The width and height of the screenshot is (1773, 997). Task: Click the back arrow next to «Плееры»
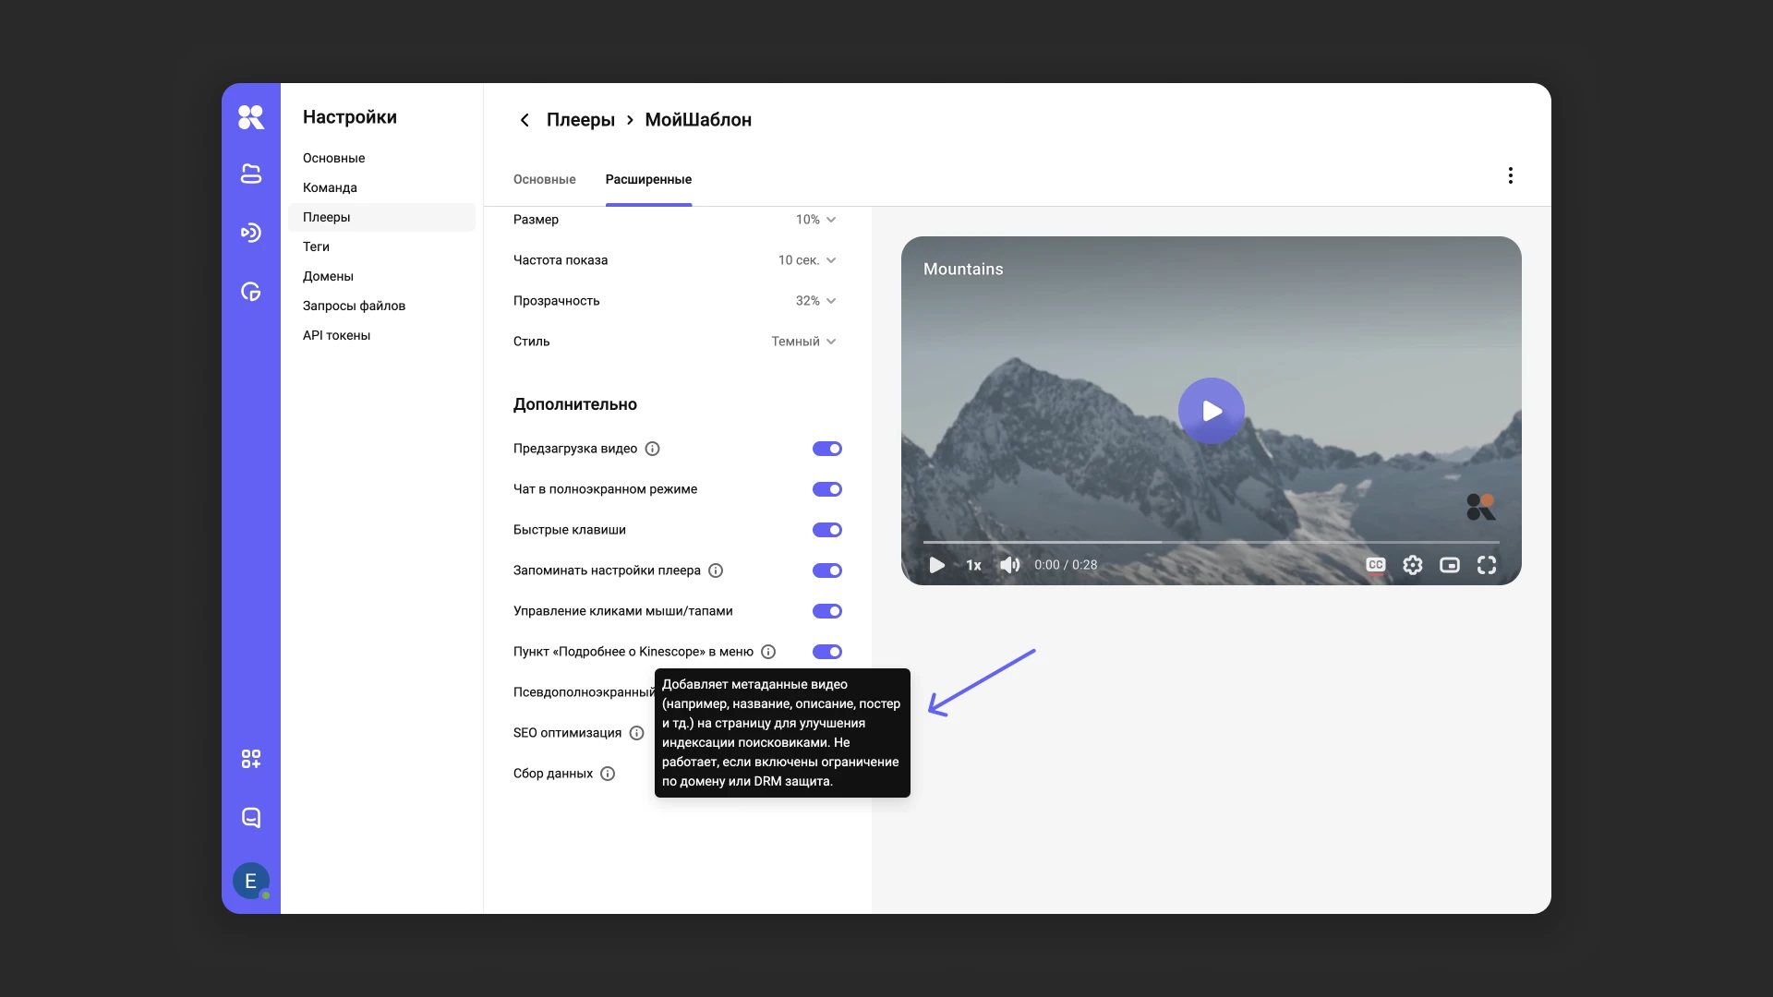[524, 120]
